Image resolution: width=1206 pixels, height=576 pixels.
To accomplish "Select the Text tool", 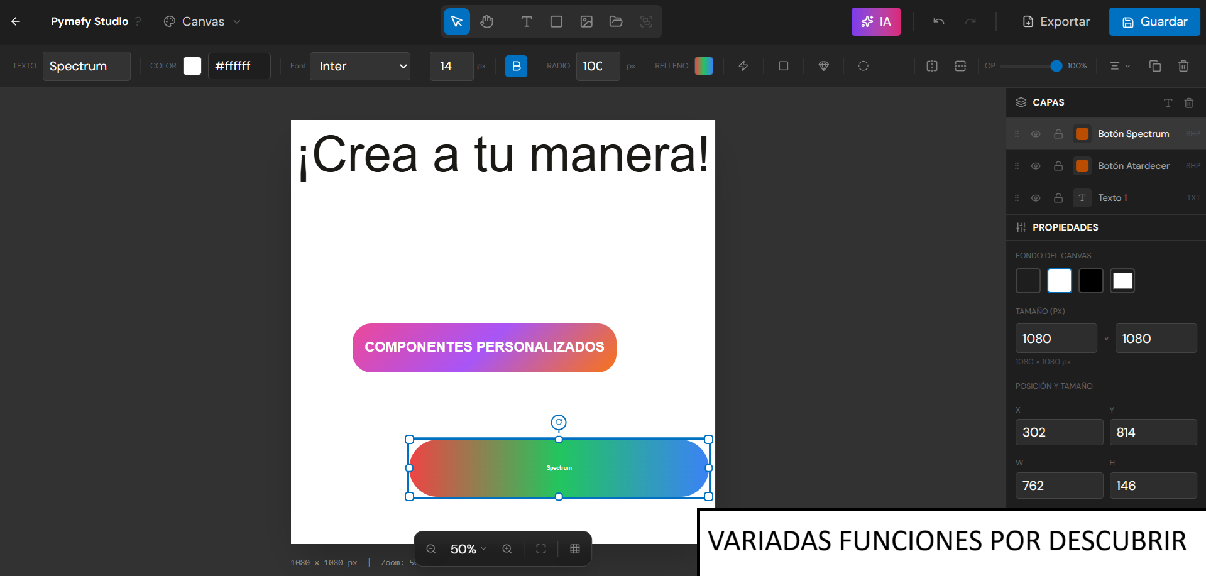I will pyautogui.click(x=526, y=21).
